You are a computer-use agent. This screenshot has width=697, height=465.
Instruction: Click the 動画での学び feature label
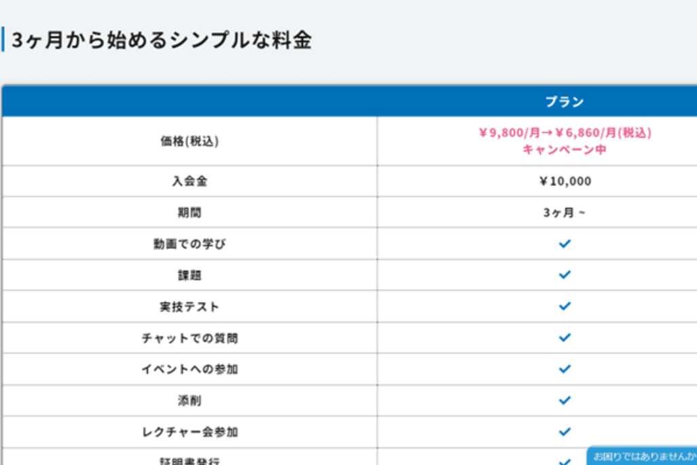(190, 244)
